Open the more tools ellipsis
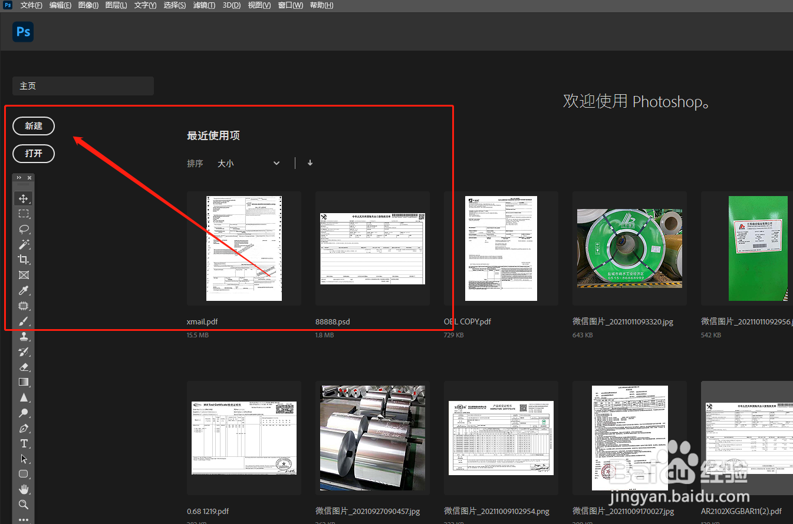793x524 pixels. click(24, 519)
